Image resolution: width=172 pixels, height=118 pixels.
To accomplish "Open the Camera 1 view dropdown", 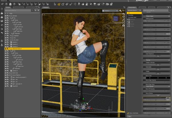I will (110, 11).
